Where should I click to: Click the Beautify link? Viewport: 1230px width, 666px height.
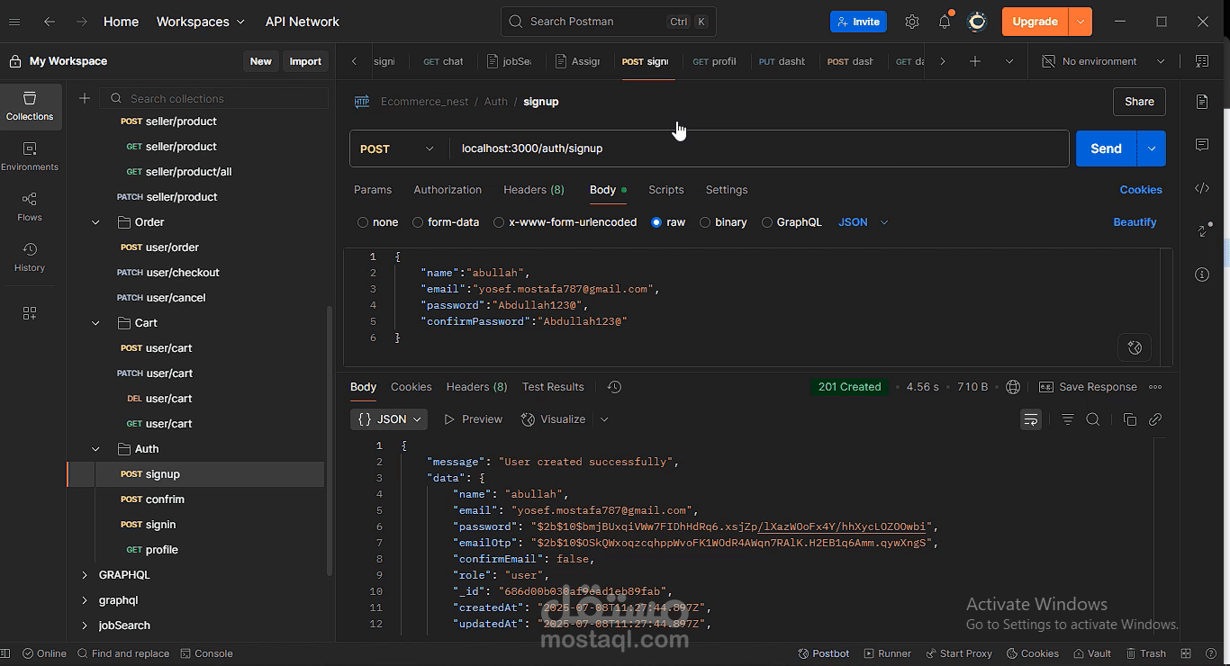1135,222
